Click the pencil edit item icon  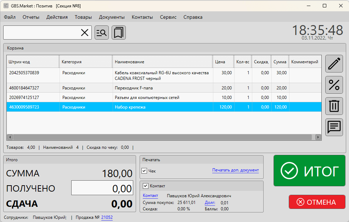[334, 64]
